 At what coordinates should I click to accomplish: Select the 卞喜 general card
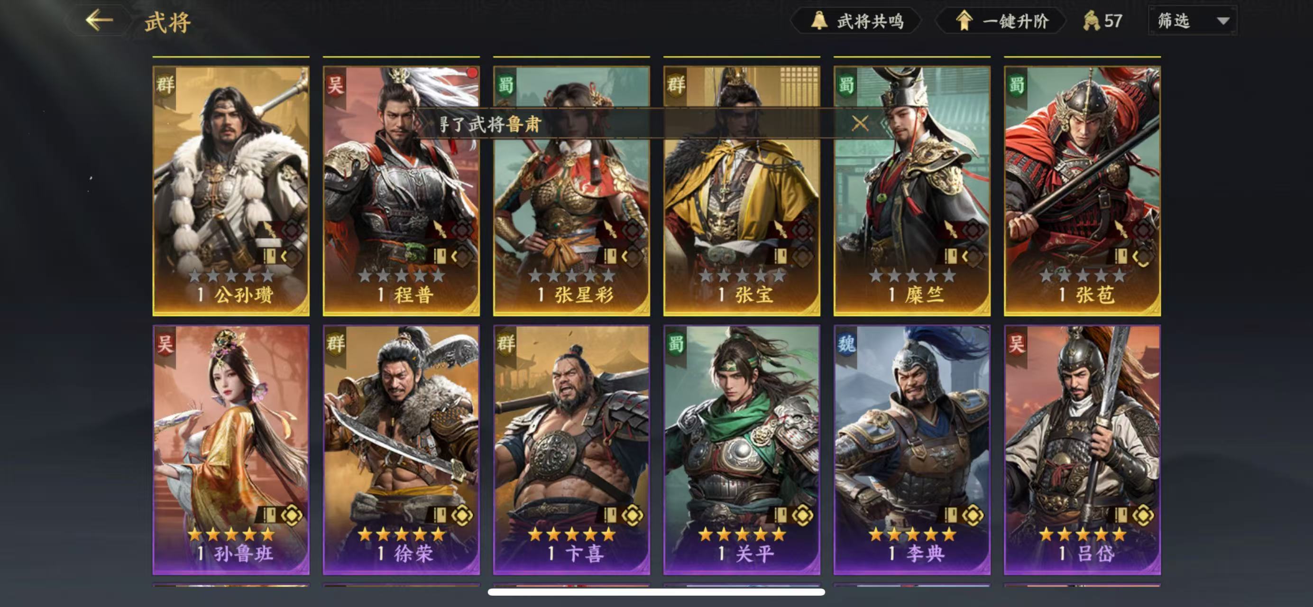point(571,450)
